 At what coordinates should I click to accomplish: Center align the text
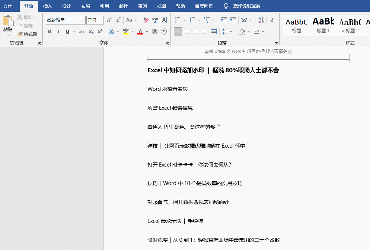point(187,32)
